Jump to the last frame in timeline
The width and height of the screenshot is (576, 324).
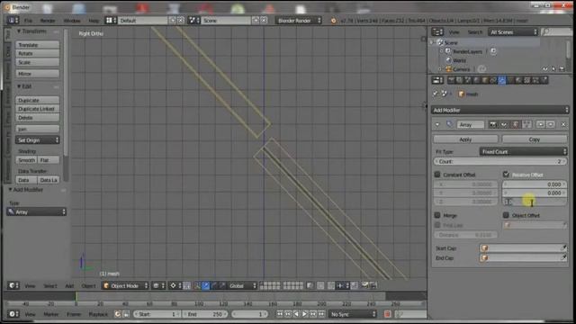coord(321,314)
